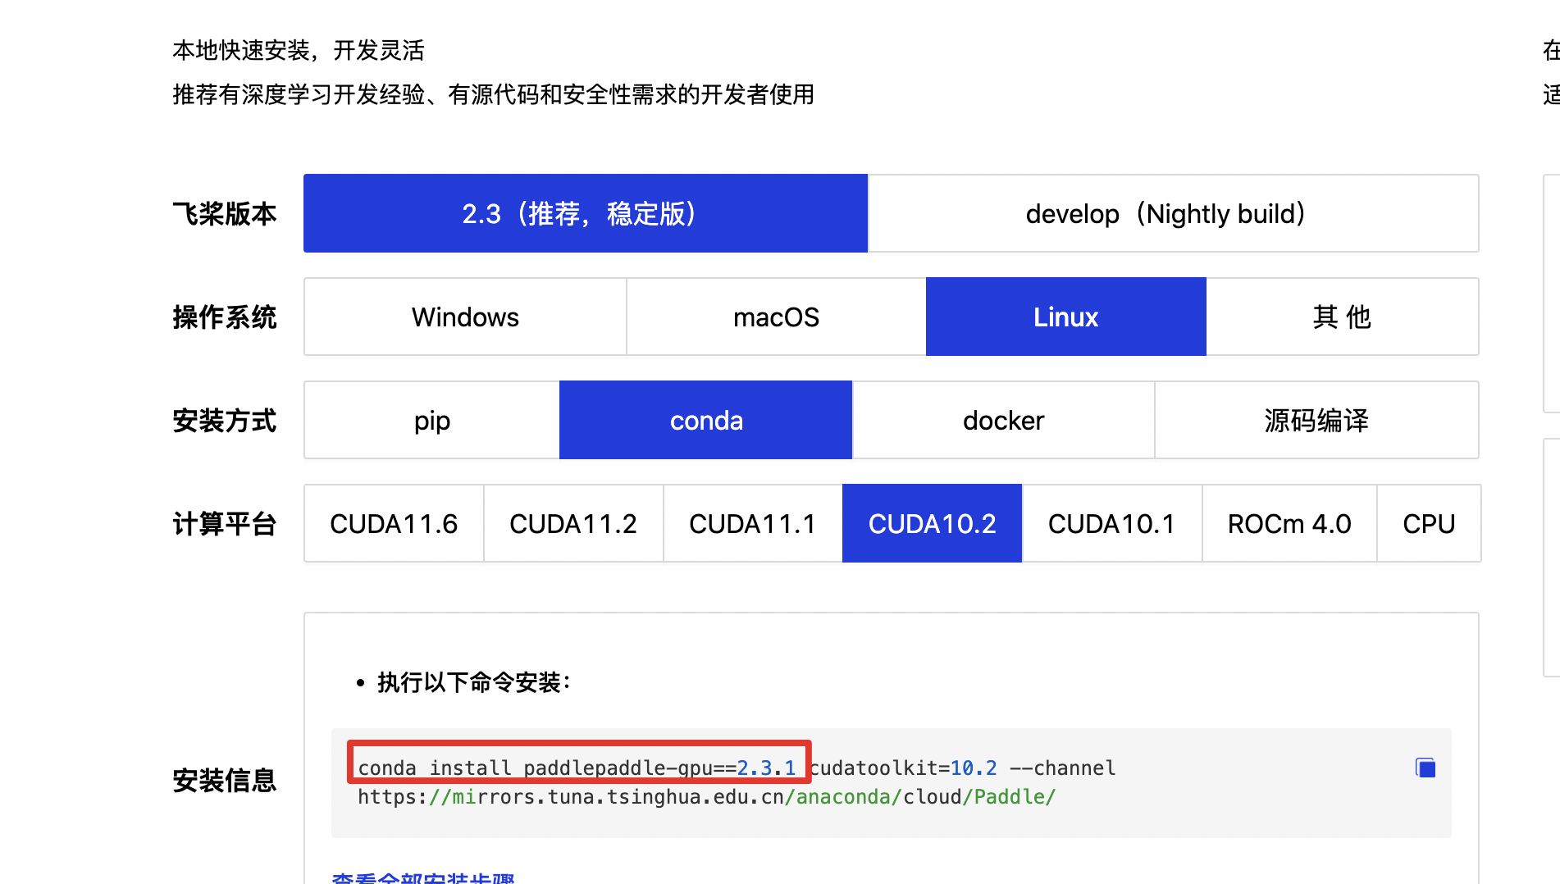This screenshot has height=884, width=1560.
Task: Click 本地快速安装，开发灵活 description text
Action: [299, 50]
